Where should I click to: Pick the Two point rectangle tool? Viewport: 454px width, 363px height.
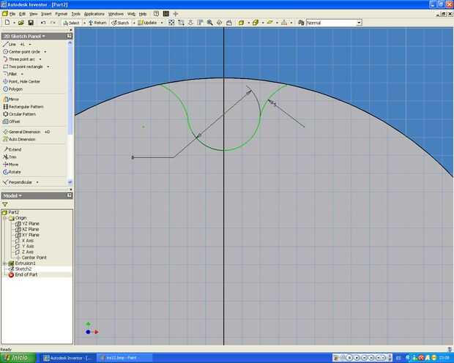23,67
